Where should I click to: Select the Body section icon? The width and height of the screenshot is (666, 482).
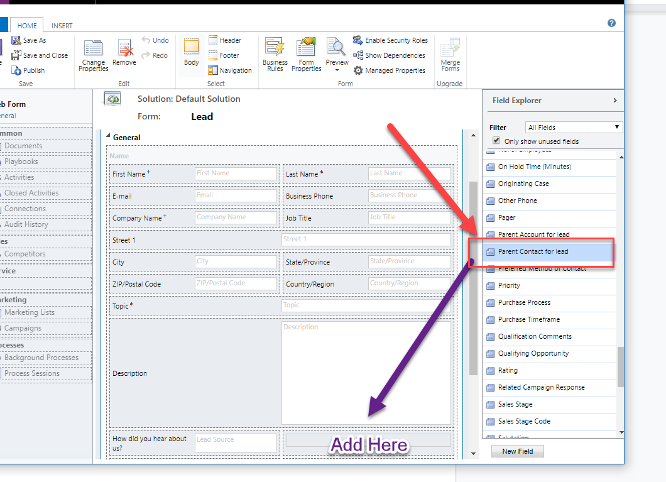pos(191,47)
